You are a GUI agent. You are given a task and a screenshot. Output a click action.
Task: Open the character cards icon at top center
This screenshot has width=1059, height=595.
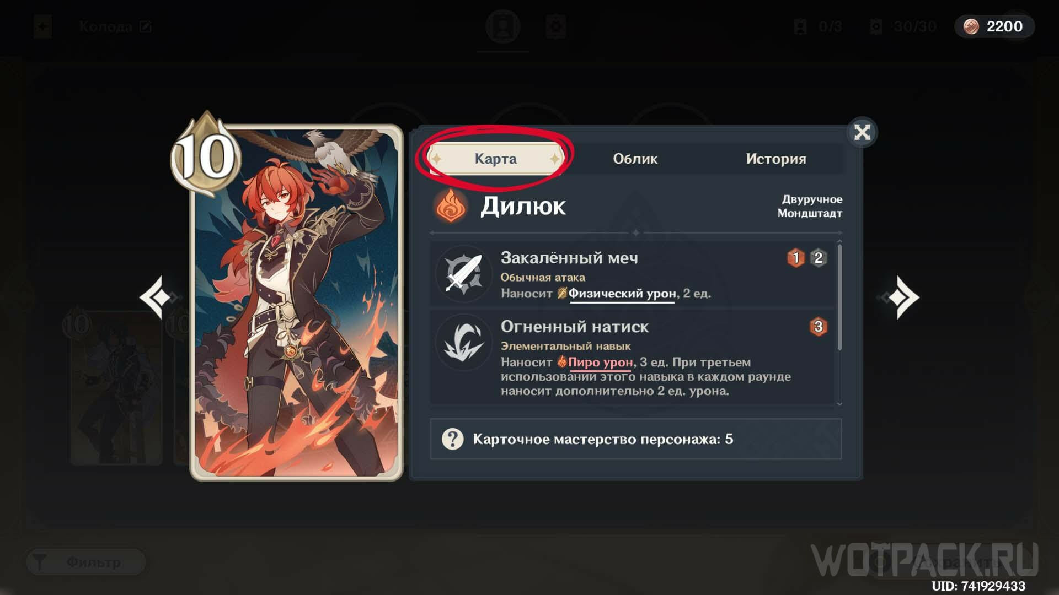[502, 26]
